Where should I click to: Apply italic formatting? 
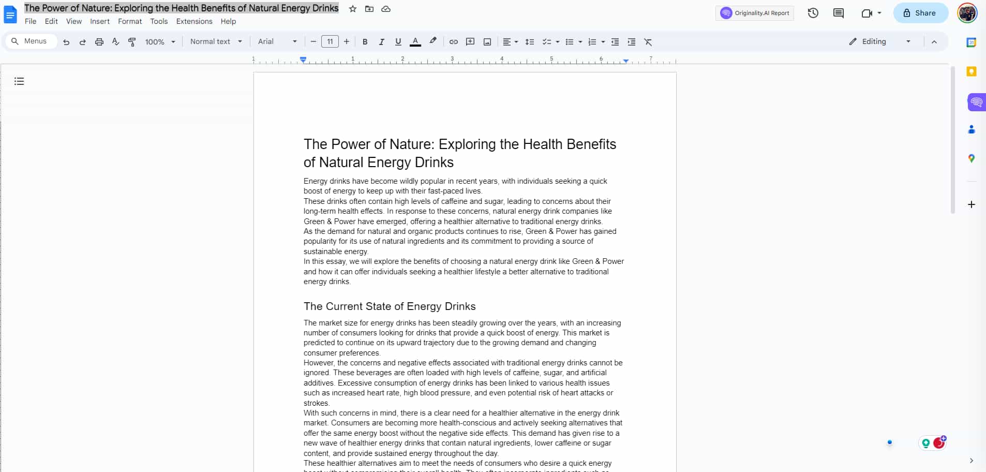pos(382,42)
